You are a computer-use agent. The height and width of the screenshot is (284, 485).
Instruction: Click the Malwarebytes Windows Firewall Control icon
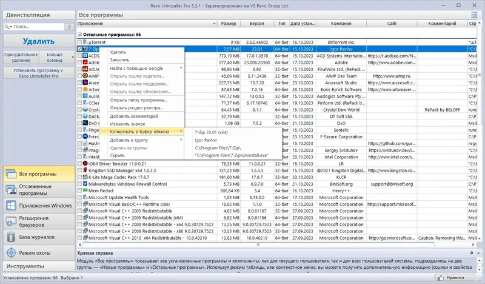click(x=85, y=184)
